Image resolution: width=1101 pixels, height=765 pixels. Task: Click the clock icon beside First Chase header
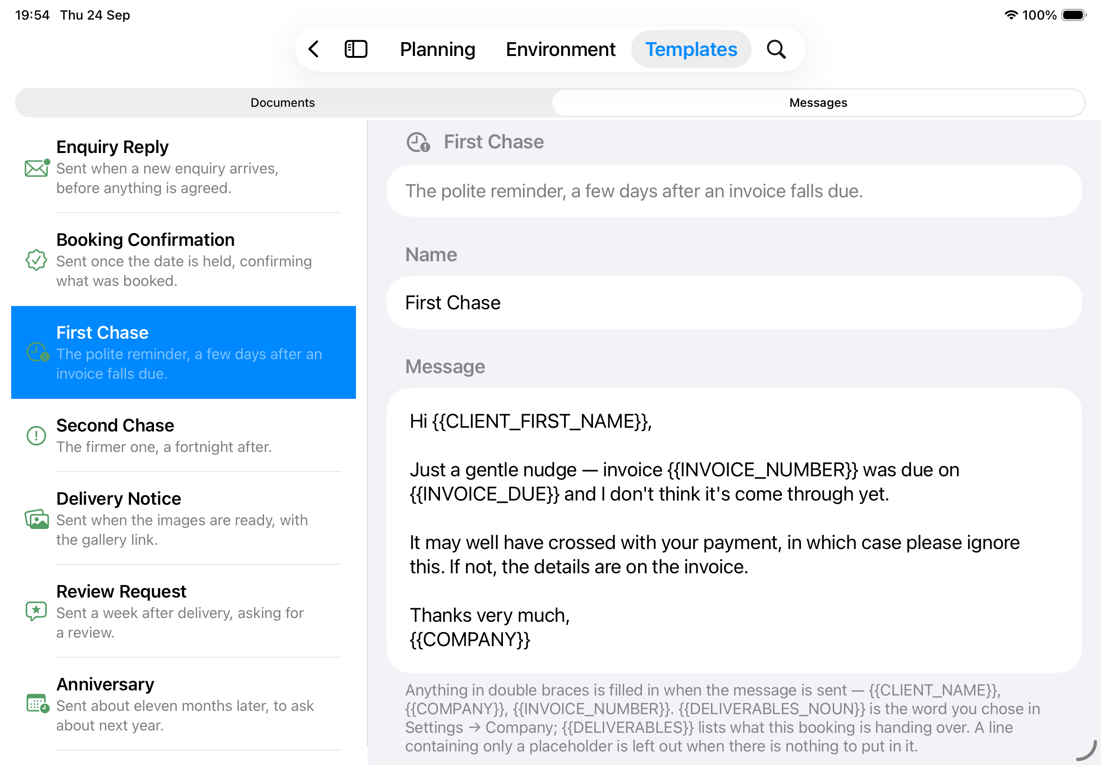pos(418,142)
